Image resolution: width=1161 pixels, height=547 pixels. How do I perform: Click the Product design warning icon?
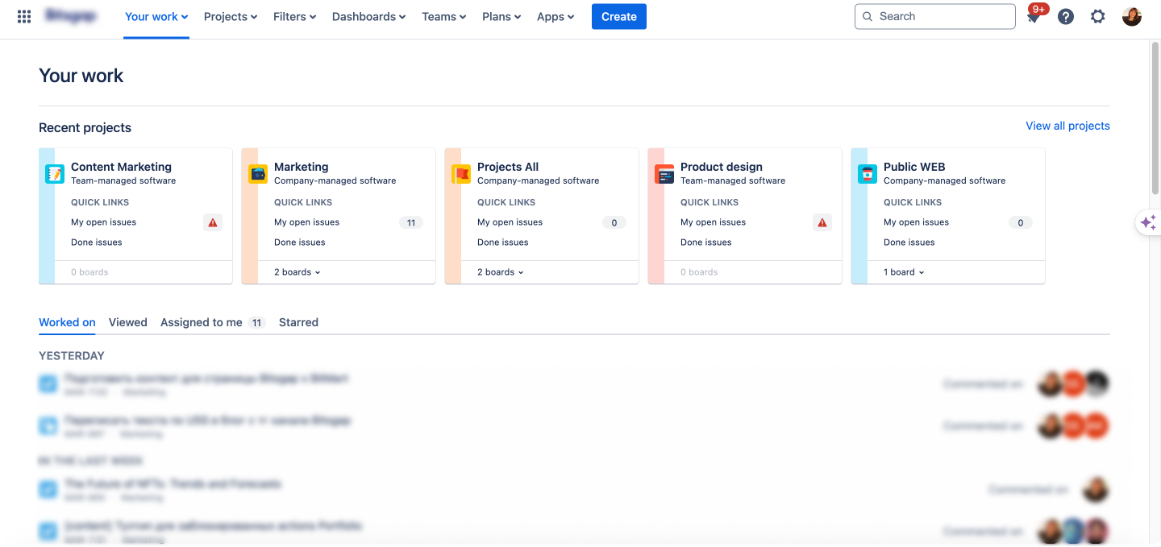[x=822, y=222]
